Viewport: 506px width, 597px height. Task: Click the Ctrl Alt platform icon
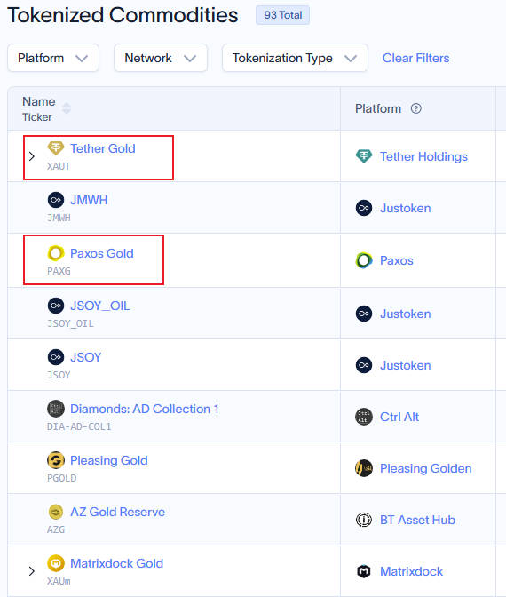364,417
